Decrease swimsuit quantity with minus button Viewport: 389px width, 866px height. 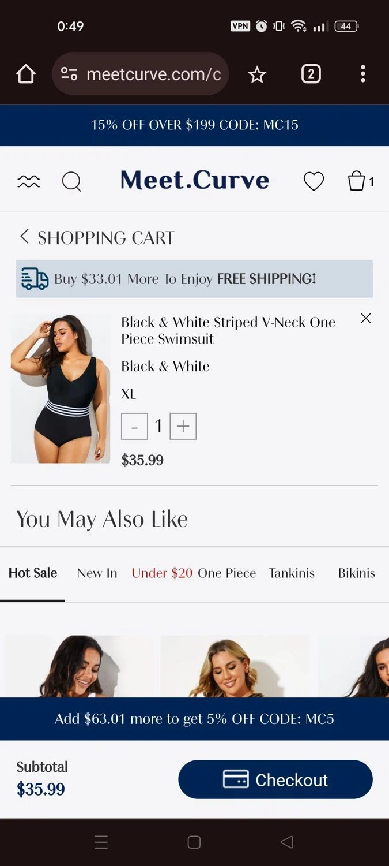click(x=134, y=427)
